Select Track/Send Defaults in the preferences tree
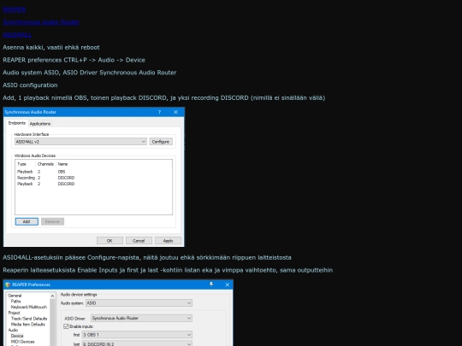 (x=29, y=319)
